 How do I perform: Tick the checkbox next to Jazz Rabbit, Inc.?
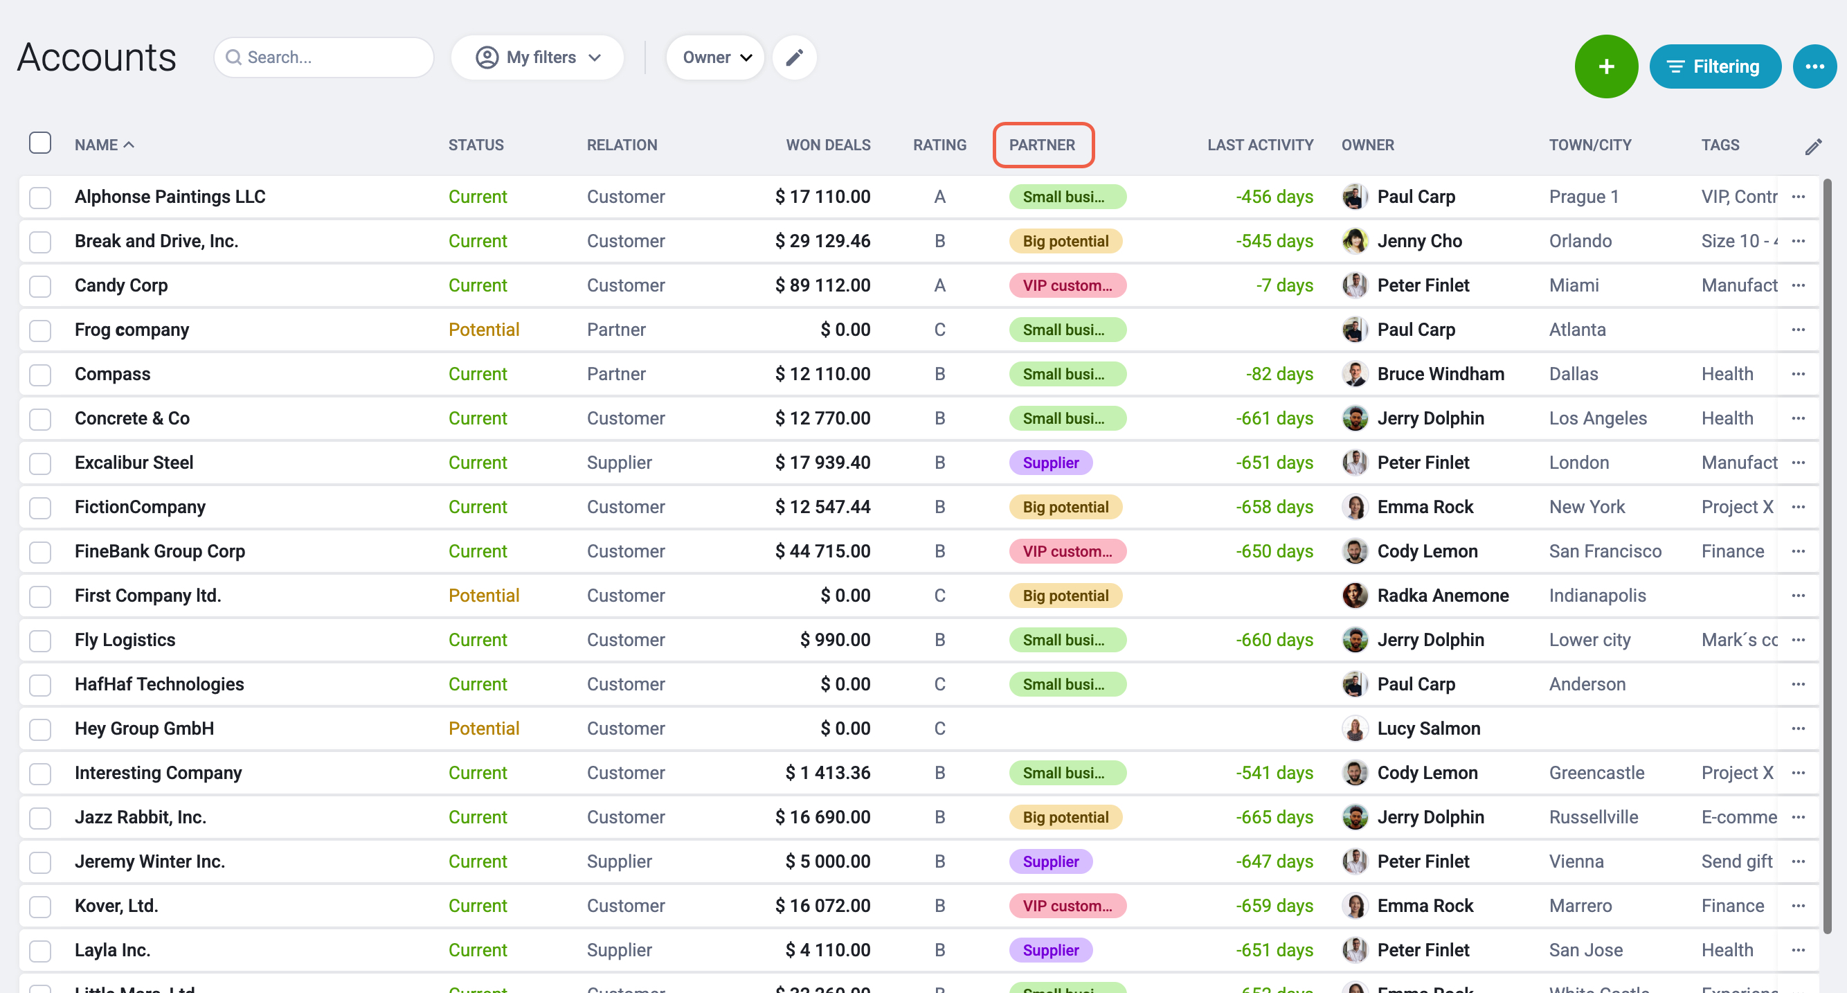(40, 817)
